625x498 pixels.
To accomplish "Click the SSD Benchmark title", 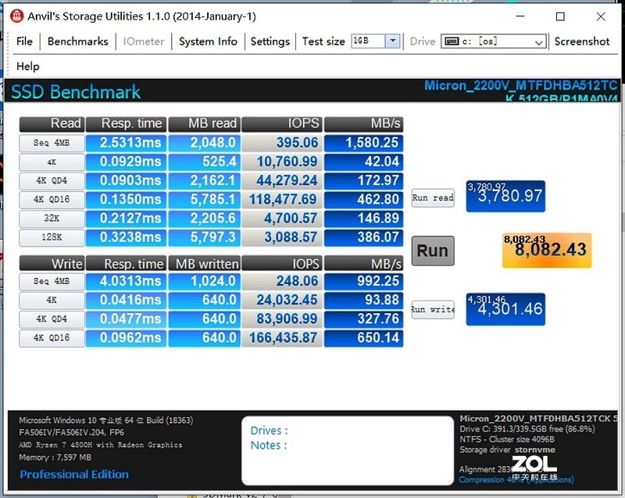I will pyautogui.click(x=76, y=91).
